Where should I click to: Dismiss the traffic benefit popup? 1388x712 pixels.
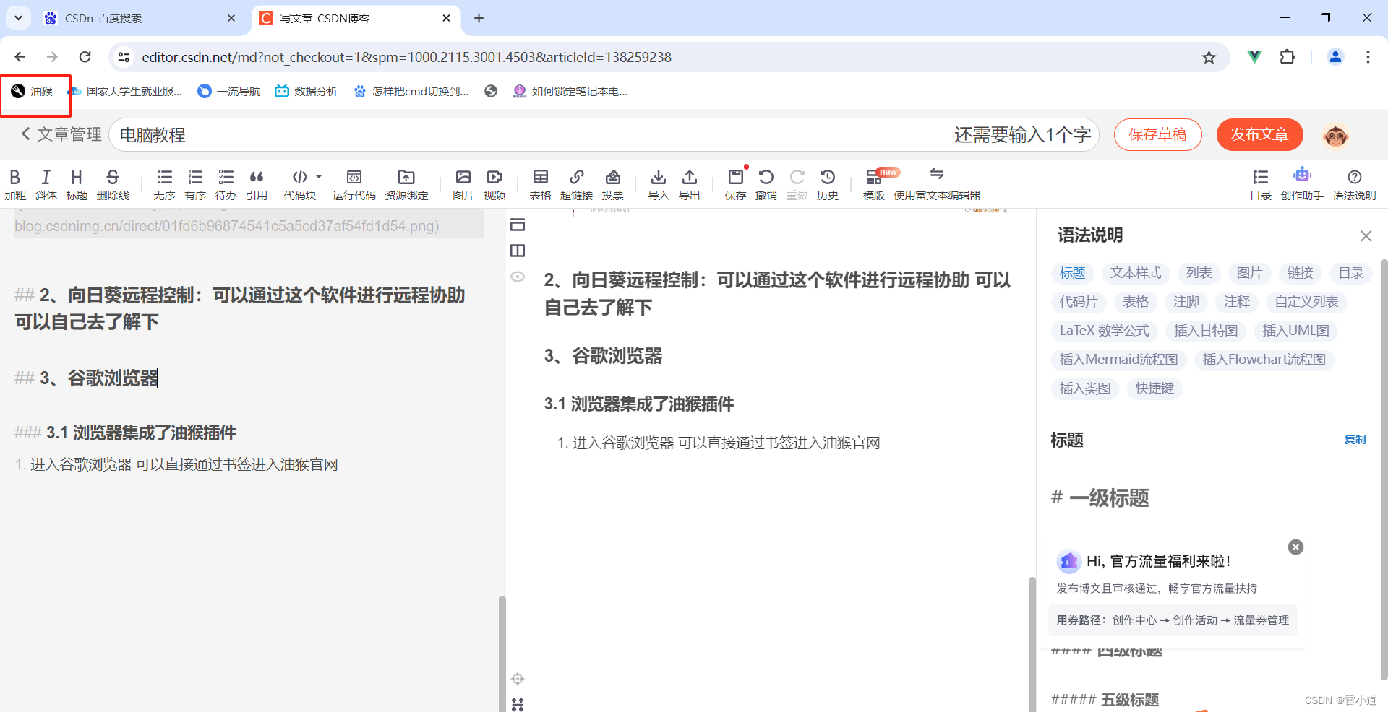pyautogui.click(x=1295, y=547)
